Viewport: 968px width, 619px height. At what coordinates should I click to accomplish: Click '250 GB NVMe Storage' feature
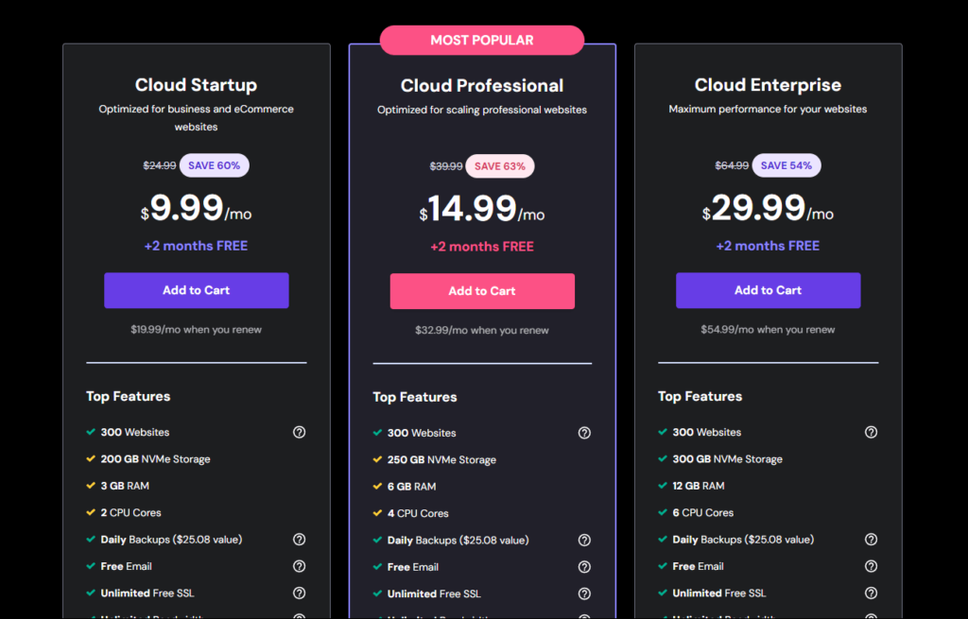click(441, 460)
